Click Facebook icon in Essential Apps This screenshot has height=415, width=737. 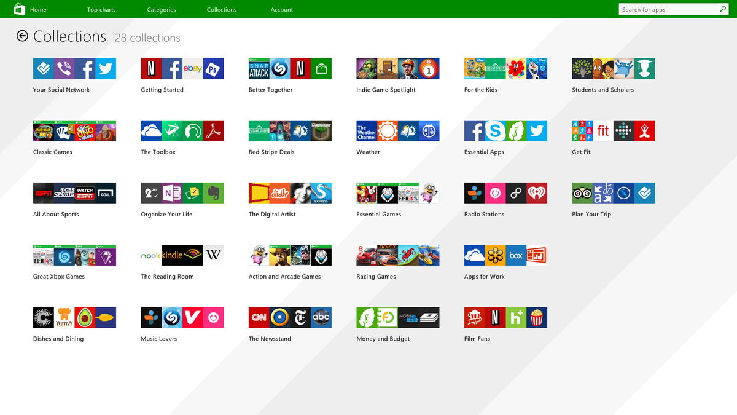pyautogui.click(x=475, y=131)
